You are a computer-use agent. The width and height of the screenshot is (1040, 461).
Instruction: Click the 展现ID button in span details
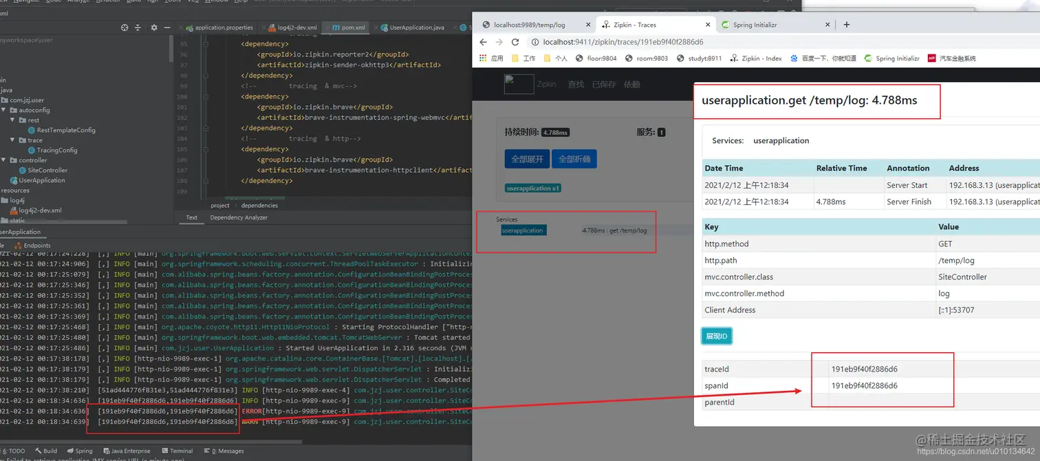[x=717, y=336]
